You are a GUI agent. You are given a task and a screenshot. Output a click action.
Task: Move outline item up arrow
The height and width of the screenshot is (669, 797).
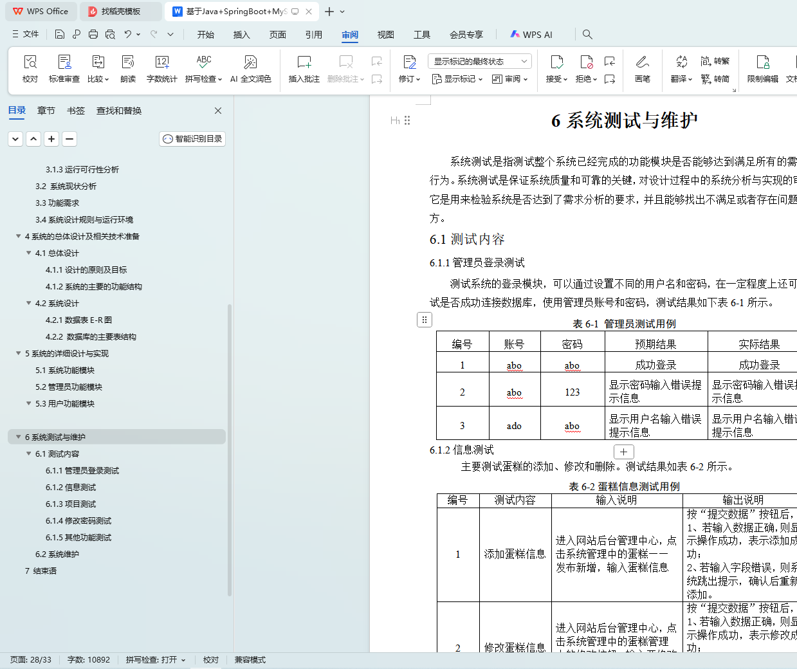(x=33, y=138)
